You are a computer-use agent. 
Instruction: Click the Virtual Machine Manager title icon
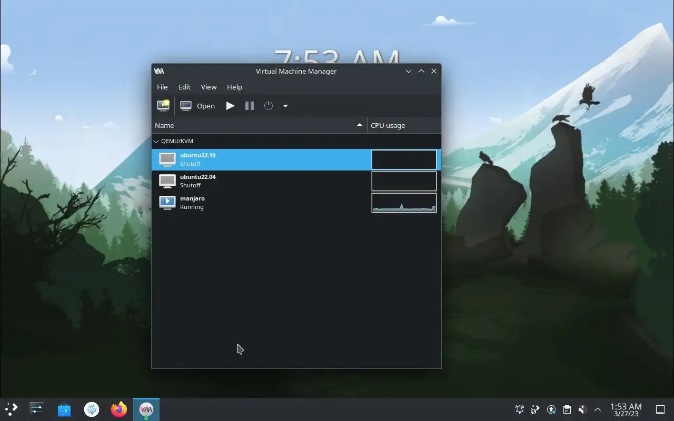tap(159, 71)
